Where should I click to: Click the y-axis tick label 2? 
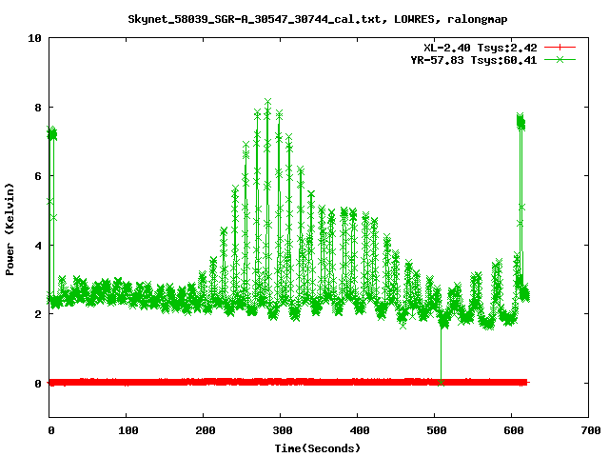pyautogui.click(x=38, y=314)
